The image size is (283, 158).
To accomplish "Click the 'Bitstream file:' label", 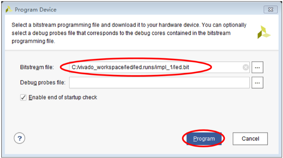I will [x=37, y=67].
